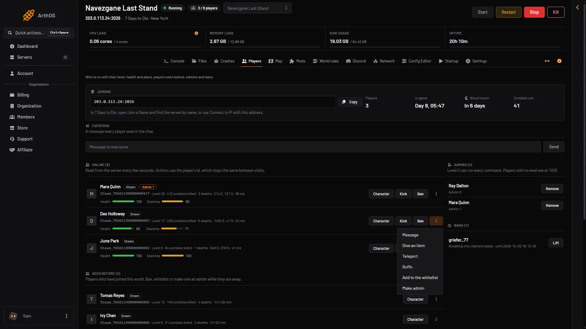Open Billing in the sidebar
586x329 pixels.
(x=39, y=95)
